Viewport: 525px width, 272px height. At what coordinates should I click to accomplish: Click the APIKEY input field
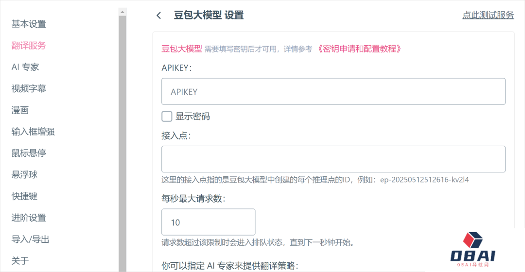(333, 92)
